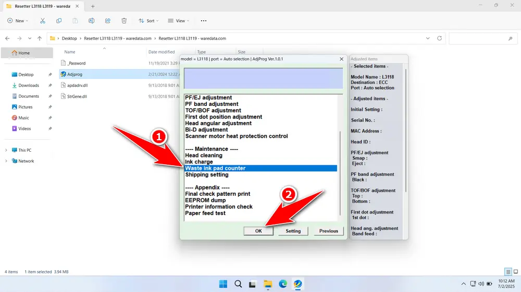Click Desktop in the address breadcrumb

69,38
